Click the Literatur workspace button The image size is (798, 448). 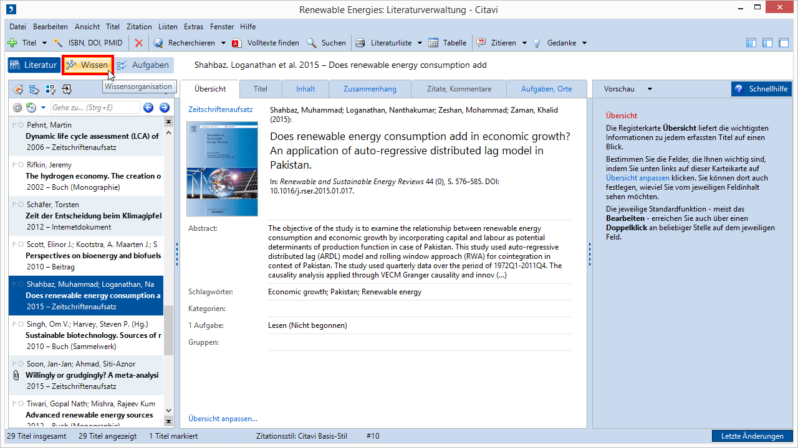(34, 65)
